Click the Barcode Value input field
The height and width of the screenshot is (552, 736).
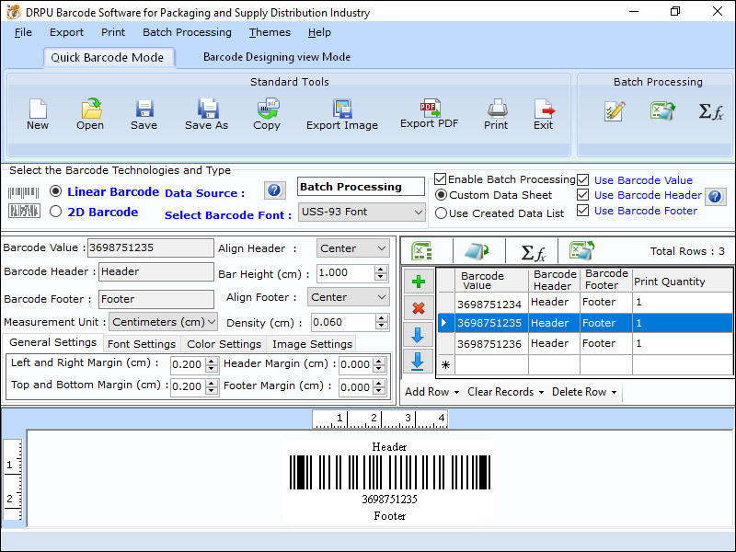(x=149, y=247)
